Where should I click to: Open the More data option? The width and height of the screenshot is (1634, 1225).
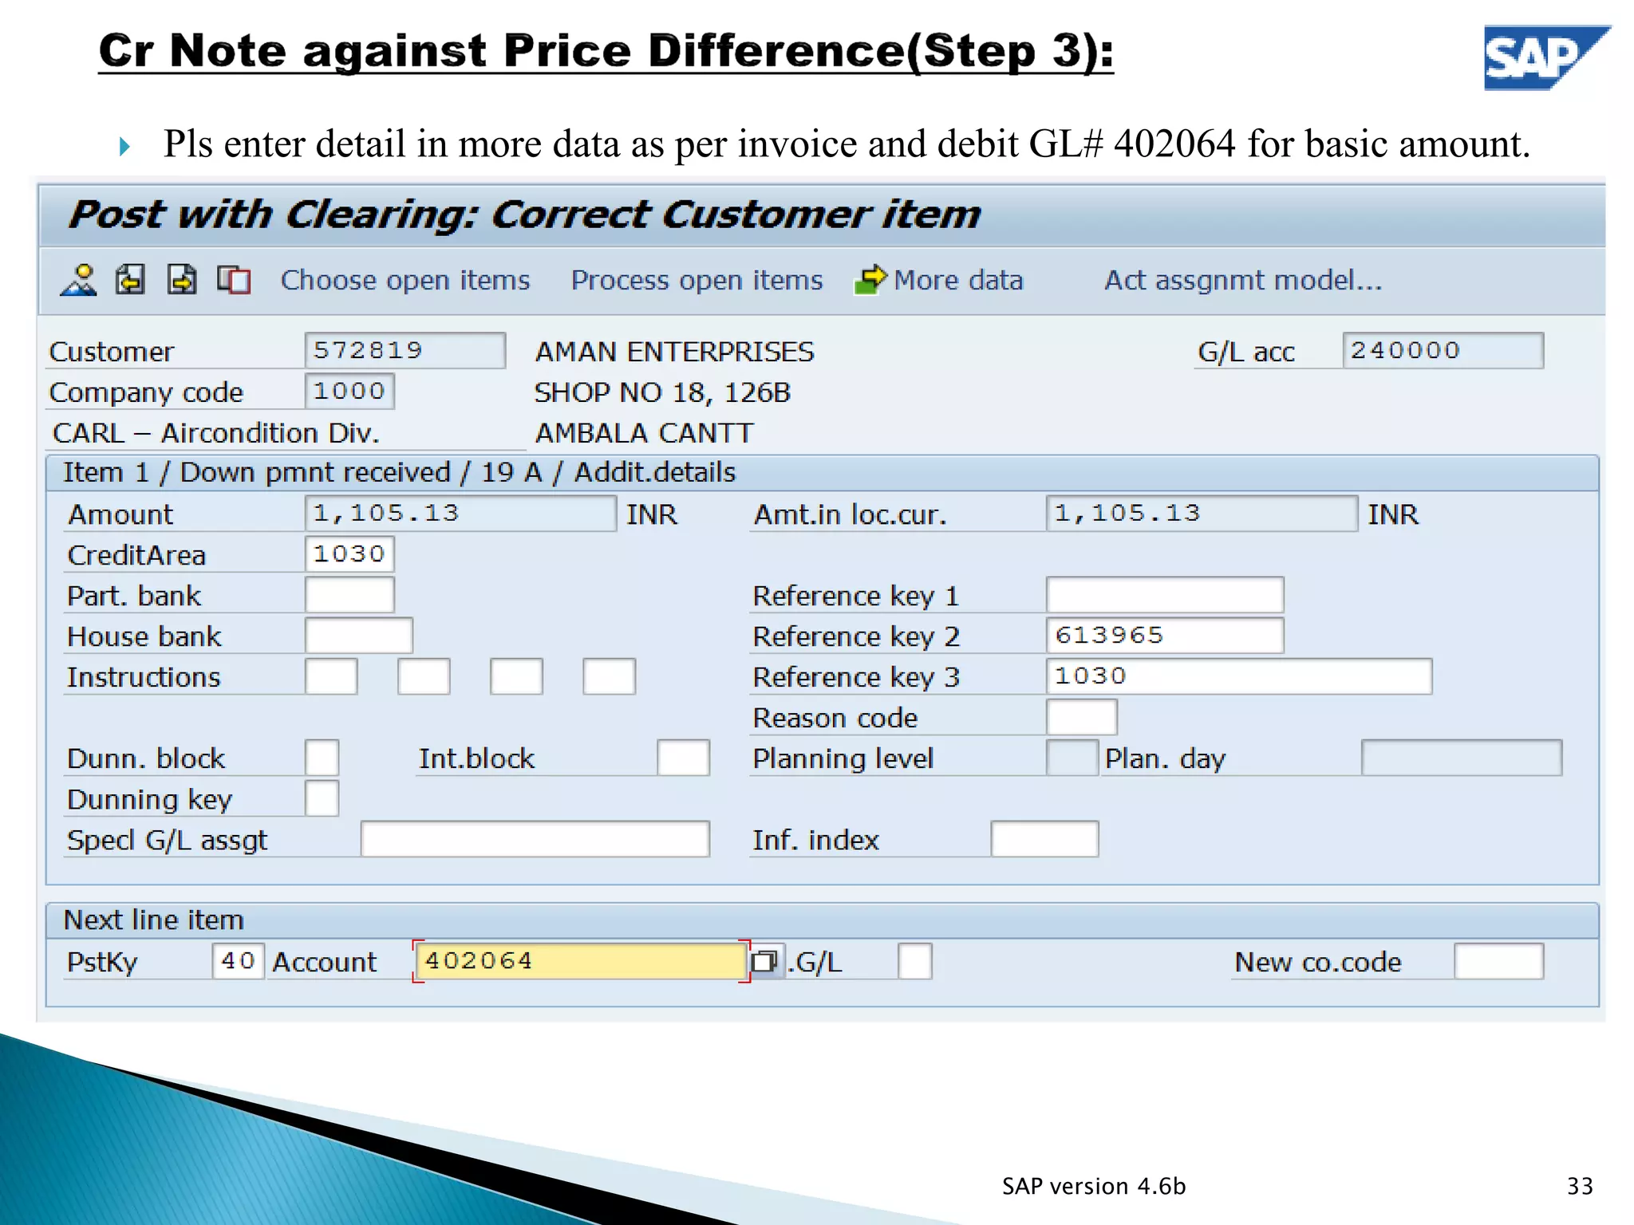(x=958, y=280)
